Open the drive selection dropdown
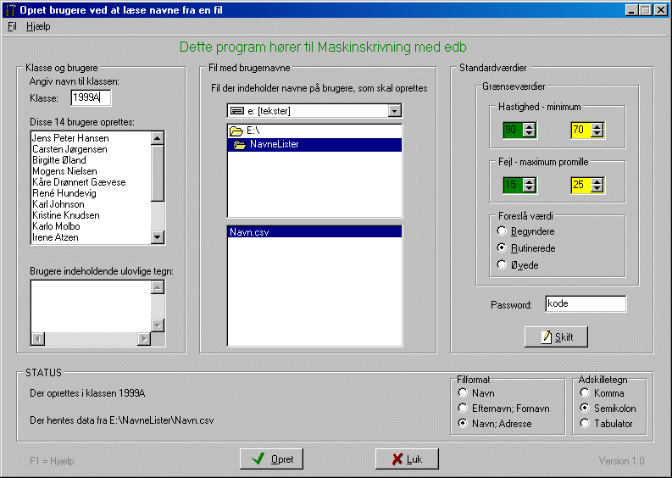This screenshot has width=672, height=478. point(393,111)
